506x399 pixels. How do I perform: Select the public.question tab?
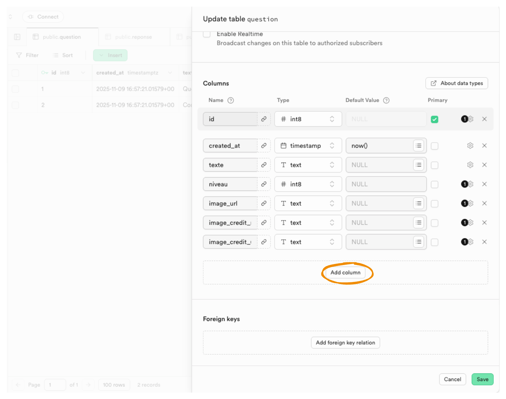pyautogui.click(x=61, y=37)
